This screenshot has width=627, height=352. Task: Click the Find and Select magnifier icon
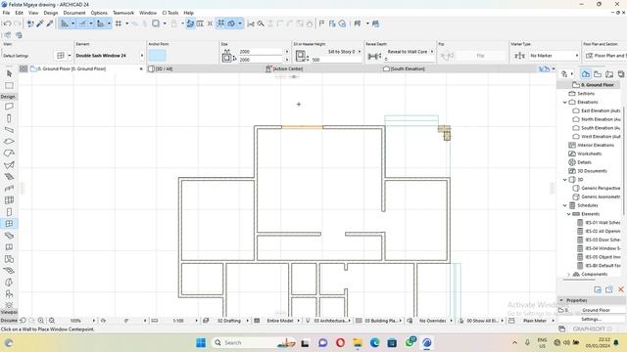tap(261, 23)
